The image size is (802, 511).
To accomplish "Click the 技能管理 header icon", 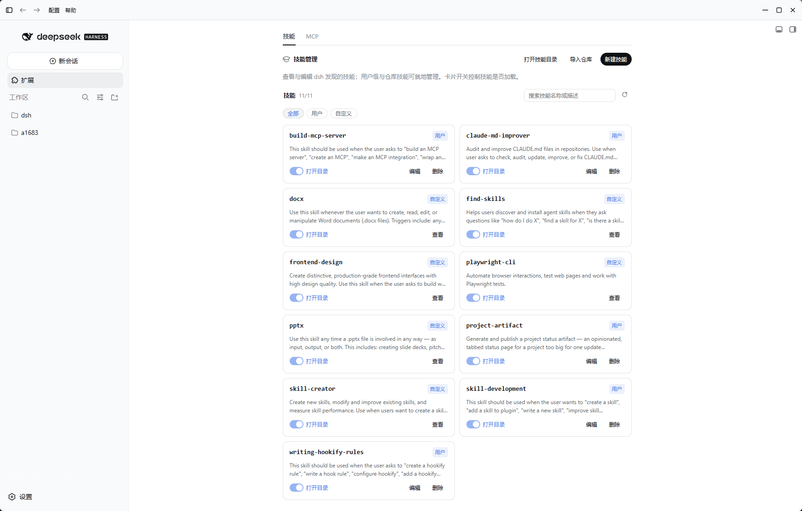I will coord(286,59).
